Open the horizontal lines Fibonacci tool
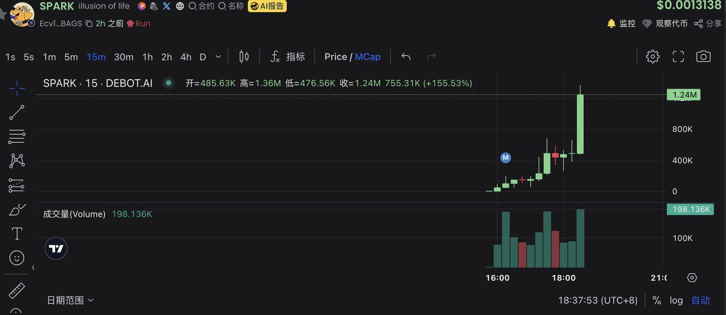The image size is (726, 315). click(x=17, y=137)
